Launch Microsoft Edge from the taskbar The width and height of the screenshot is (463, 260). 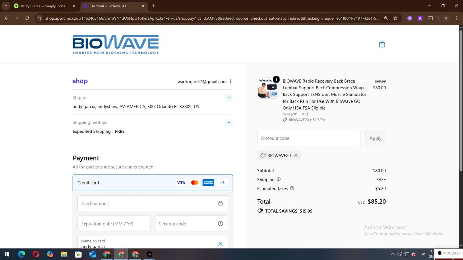[22, 254]
